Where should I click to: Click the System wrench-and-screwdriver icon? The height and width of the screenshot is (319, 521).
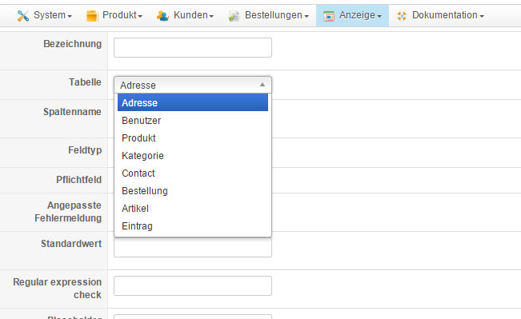click(23, 16)
